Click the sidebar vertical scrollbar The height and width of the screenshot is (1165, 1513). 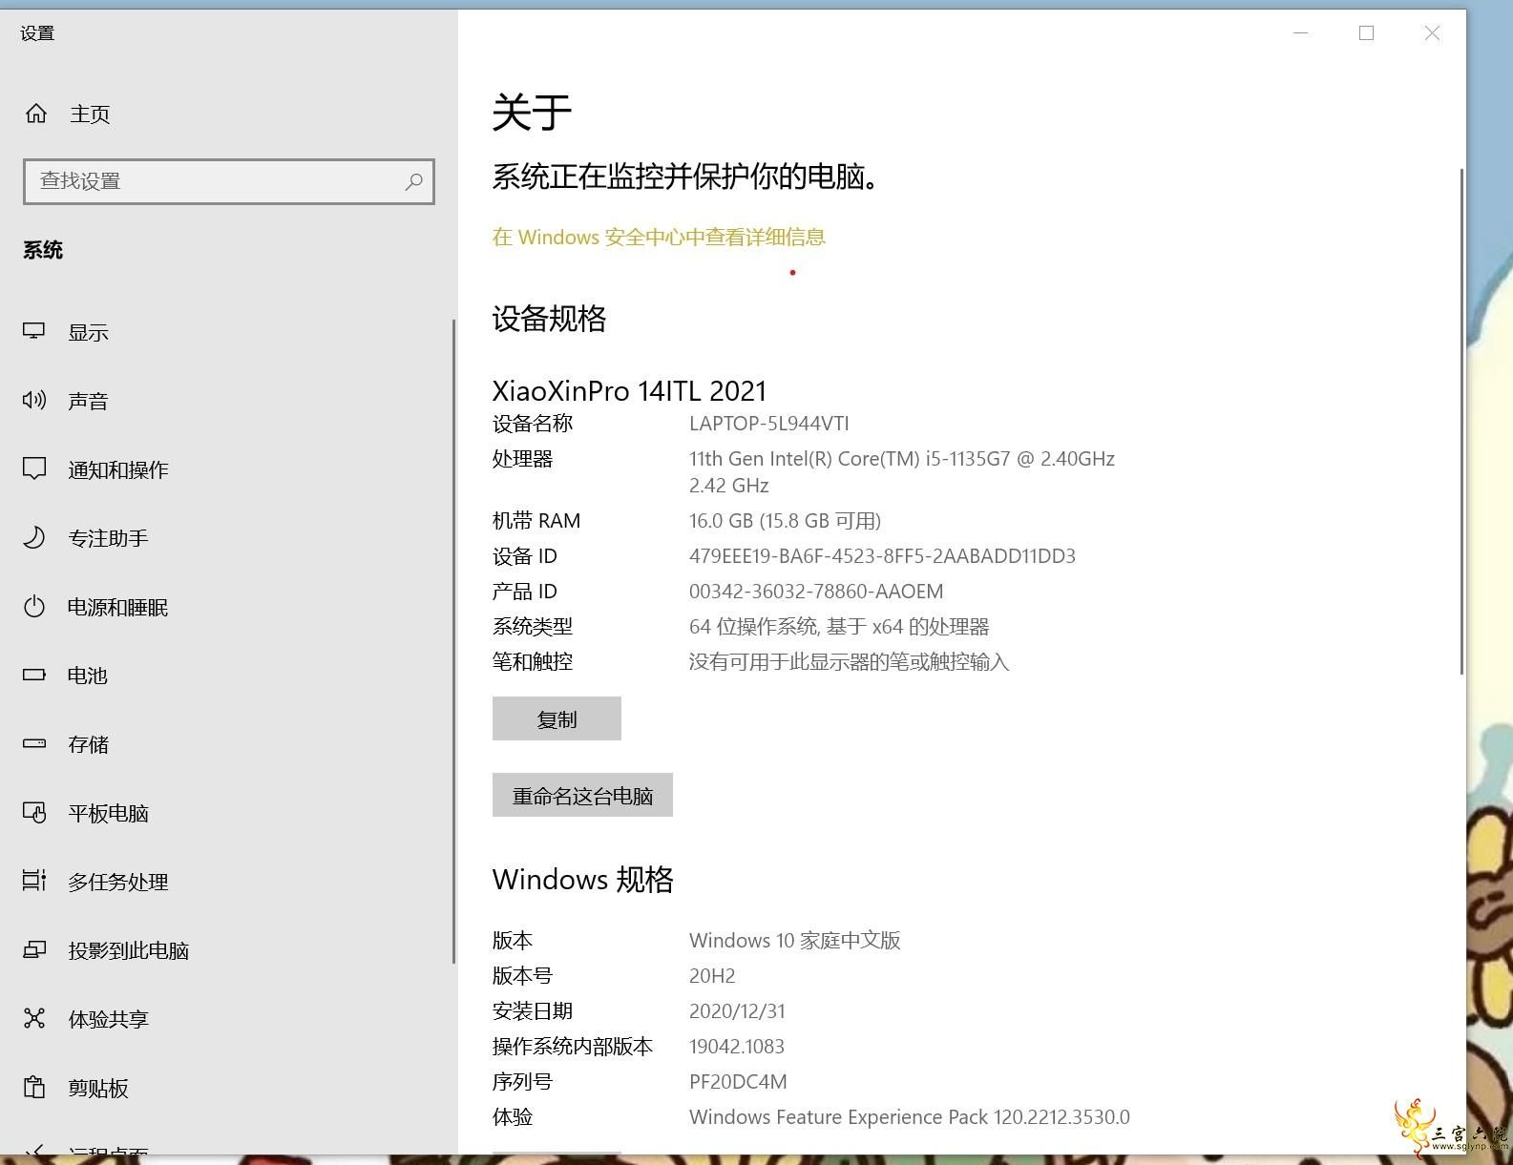coord(453,641)
